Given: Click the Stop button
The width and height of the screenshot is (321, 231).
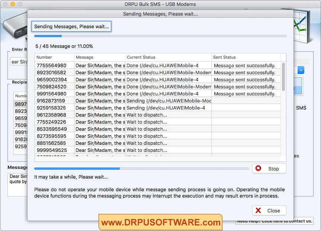Looking at the screenshot, I should coord(269,169).
